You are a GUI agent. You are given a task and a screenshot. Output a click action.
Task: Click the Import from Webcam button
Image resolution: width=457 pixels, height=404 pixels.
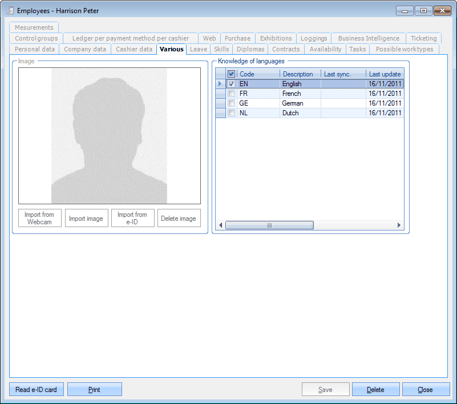[x=39, y=218]
